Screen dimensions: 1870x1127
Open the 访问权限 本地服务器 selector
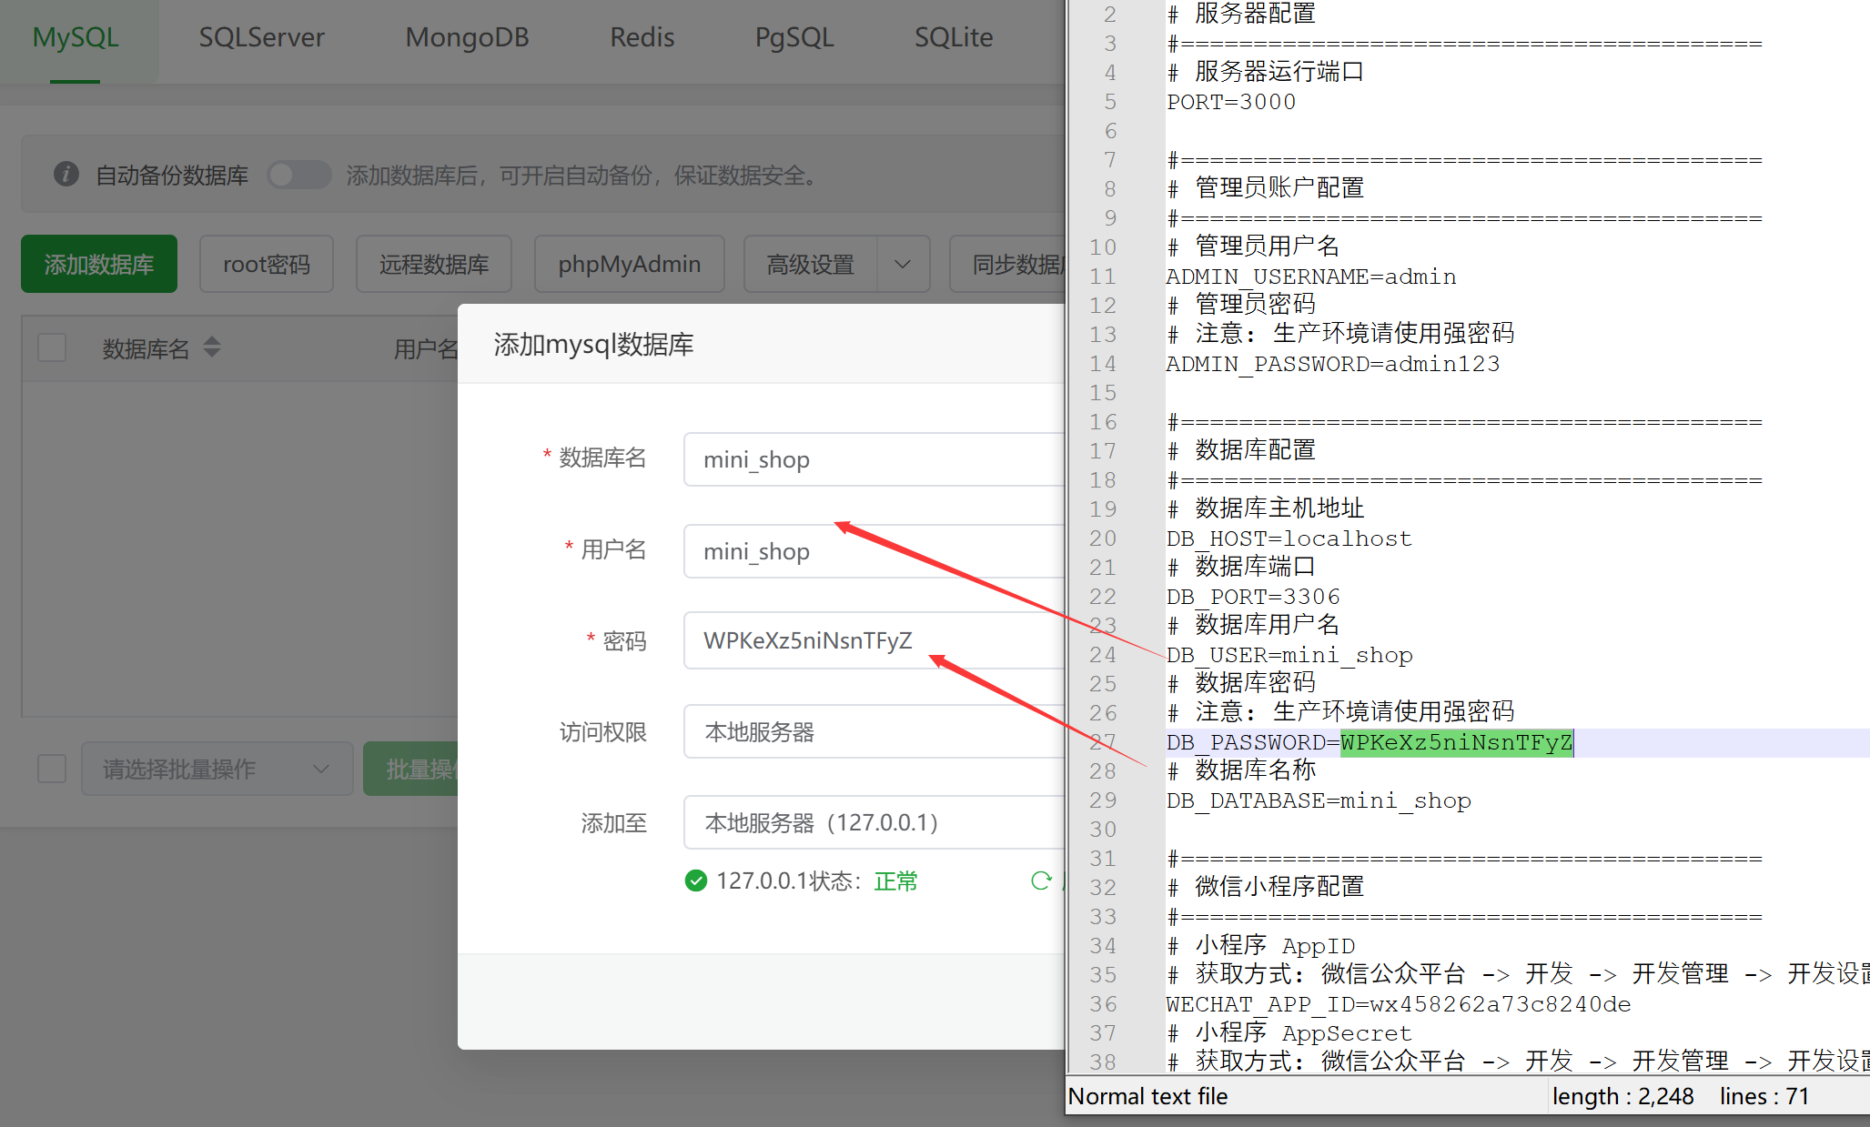(x=874, y=731)
